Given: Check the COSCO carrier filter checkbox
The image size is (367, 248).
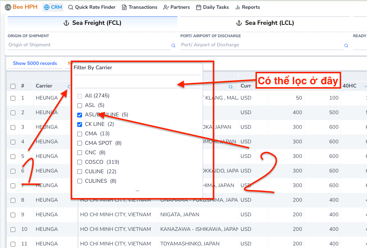Looking at the screenshot, I should (80, 162).
